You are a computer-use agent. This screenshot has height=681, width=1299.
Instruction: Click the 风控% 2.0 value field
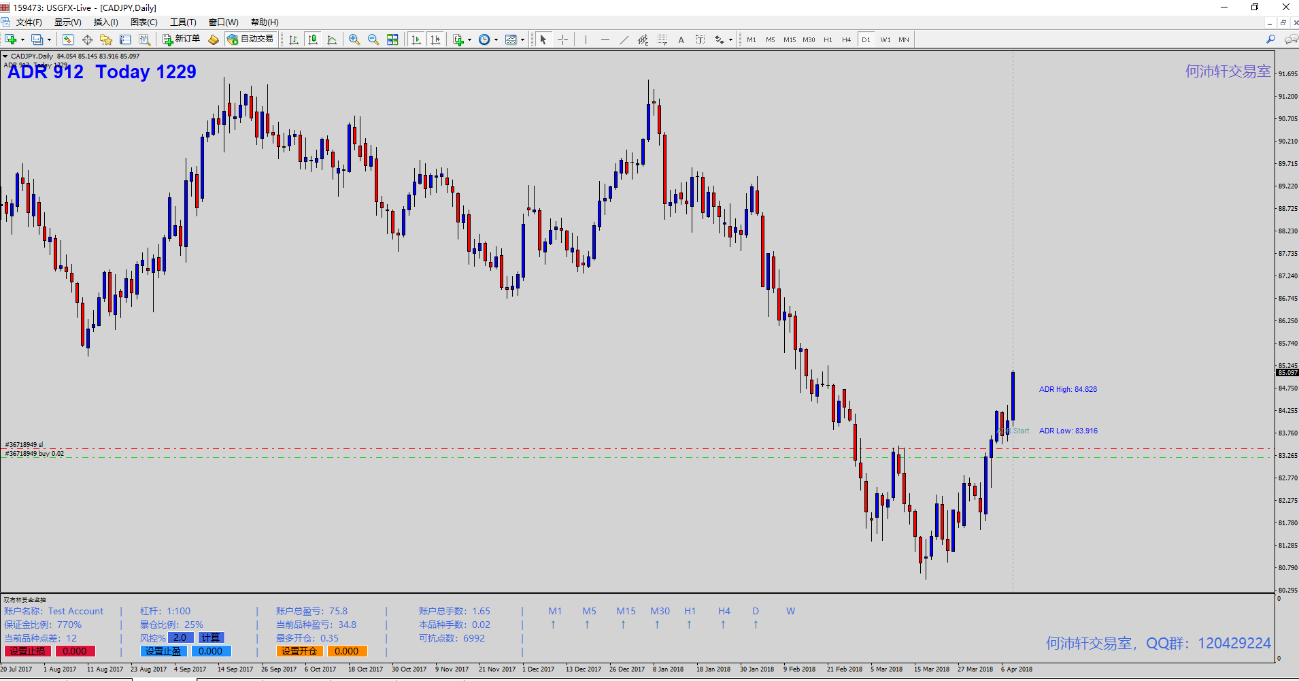point(180,637)
